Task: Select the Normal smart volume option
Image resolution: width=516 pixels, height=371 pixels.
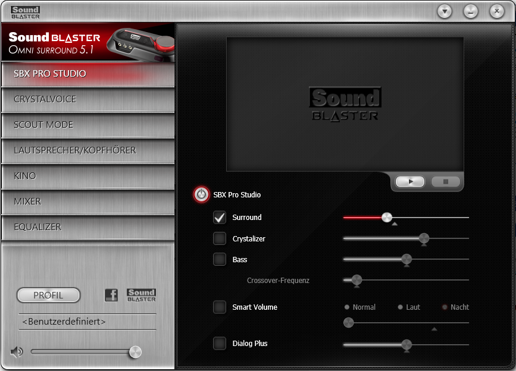Action: pyautogui.click(x=359, y=307)
